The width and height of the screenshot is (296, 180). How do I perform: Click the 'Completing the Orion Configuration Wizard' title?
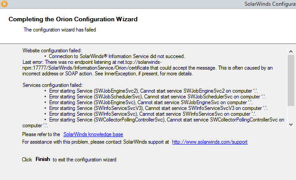pos(73,19)
